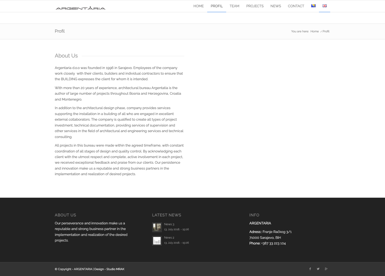Go to the HOME menu item

tap(198, 6)
